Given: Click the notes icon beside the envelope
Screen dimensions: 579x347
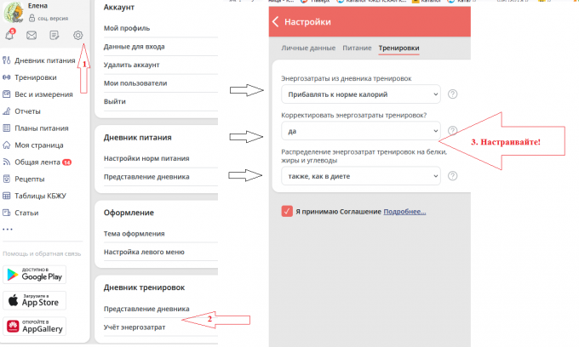Looking at the screenshot, I should [55, 36].
